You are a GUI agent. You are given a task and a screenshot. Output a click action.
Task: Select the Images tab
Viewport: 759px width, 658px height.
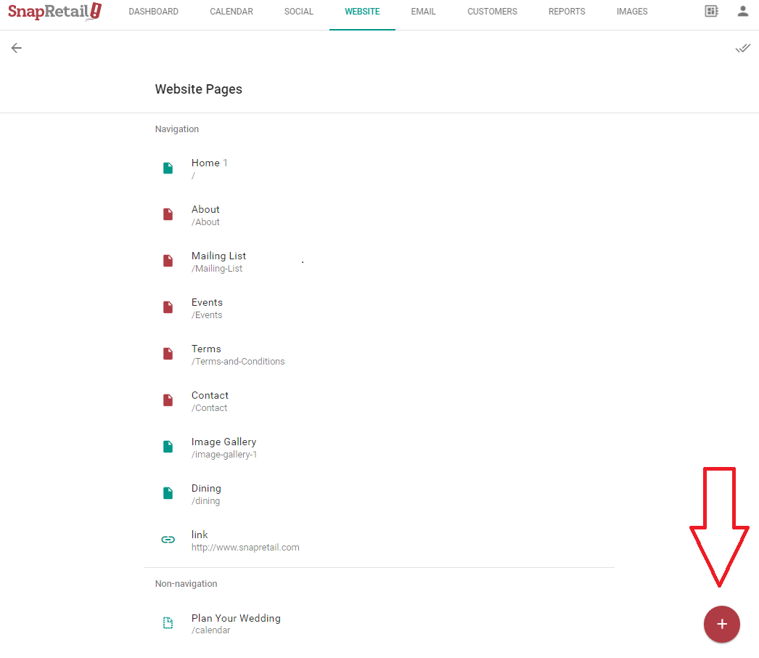point(632,12)
